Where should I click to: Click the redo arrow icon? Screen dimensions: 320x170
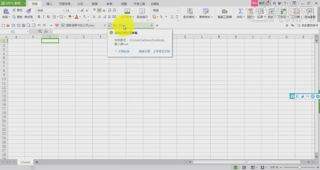(44, 26)
